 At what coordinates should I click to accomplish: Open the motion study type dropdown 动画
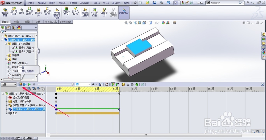pos(9,84)
